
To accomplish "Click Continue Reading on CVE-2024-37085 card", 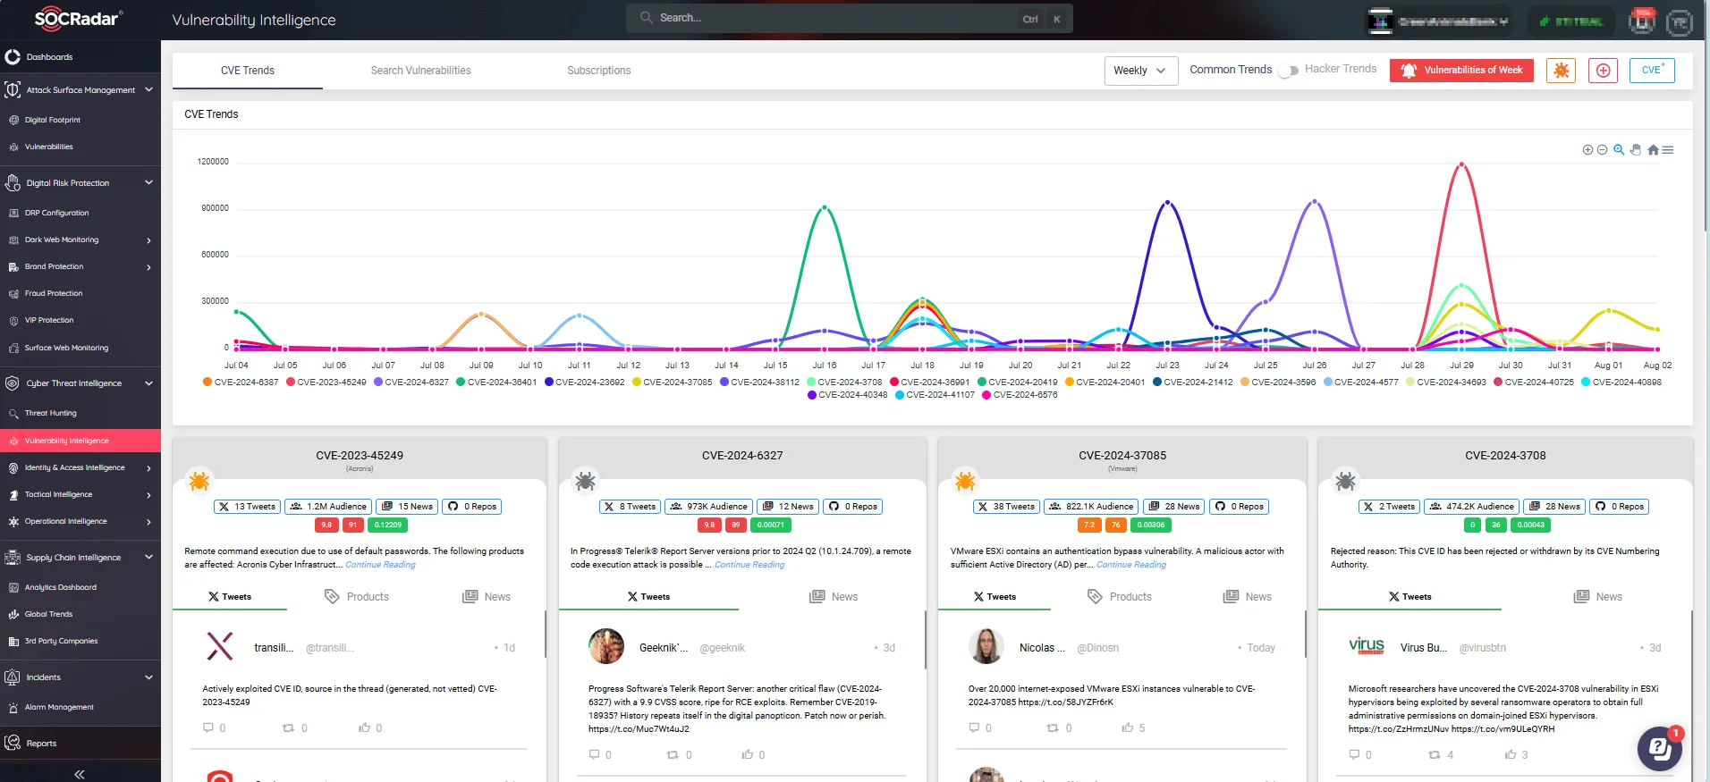I will [x=1131, y=565].
